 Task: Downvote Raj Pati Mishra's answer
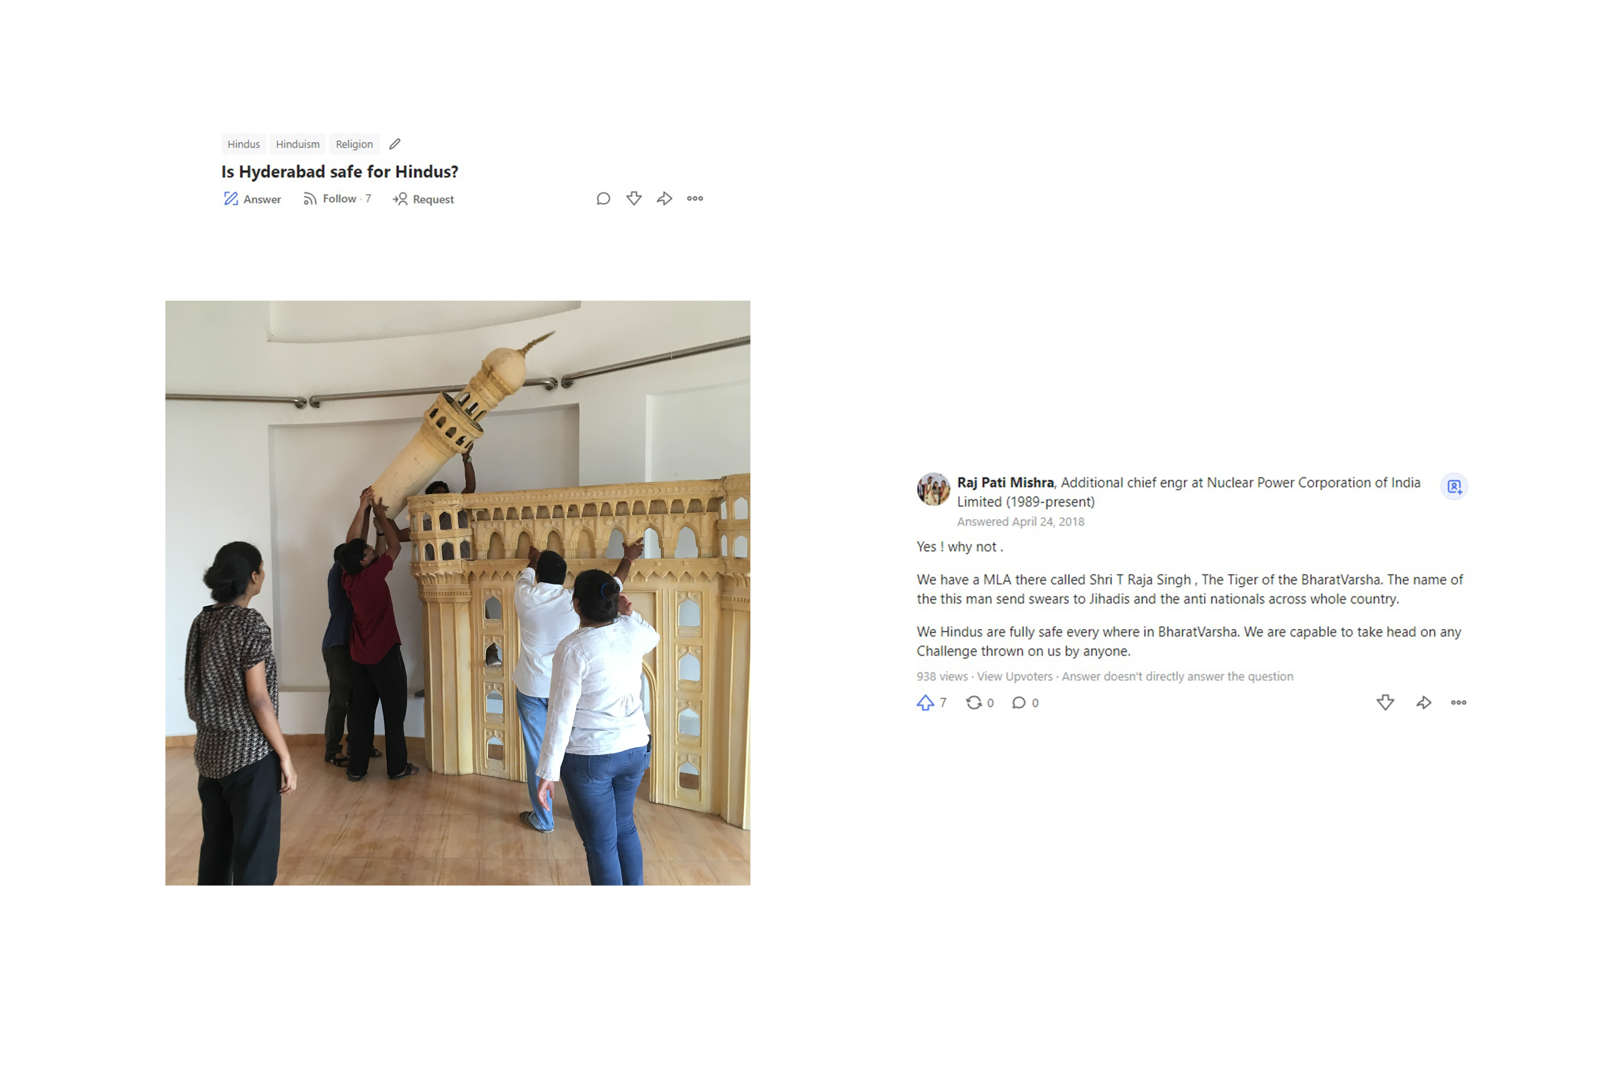pos(1385,703)
